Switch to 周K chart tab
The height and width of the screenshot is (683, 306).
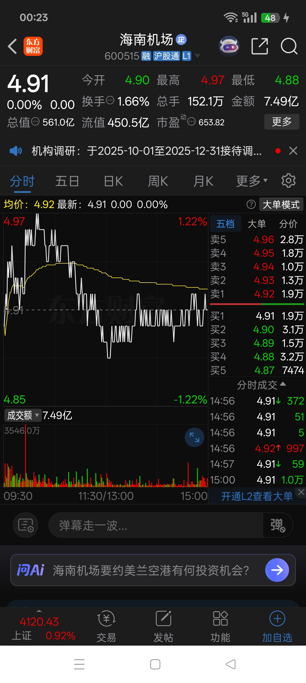point(158,181)
